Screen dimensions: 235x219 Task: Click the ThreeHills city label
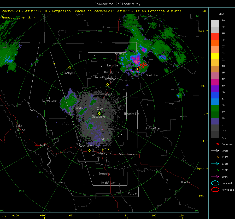131,114
